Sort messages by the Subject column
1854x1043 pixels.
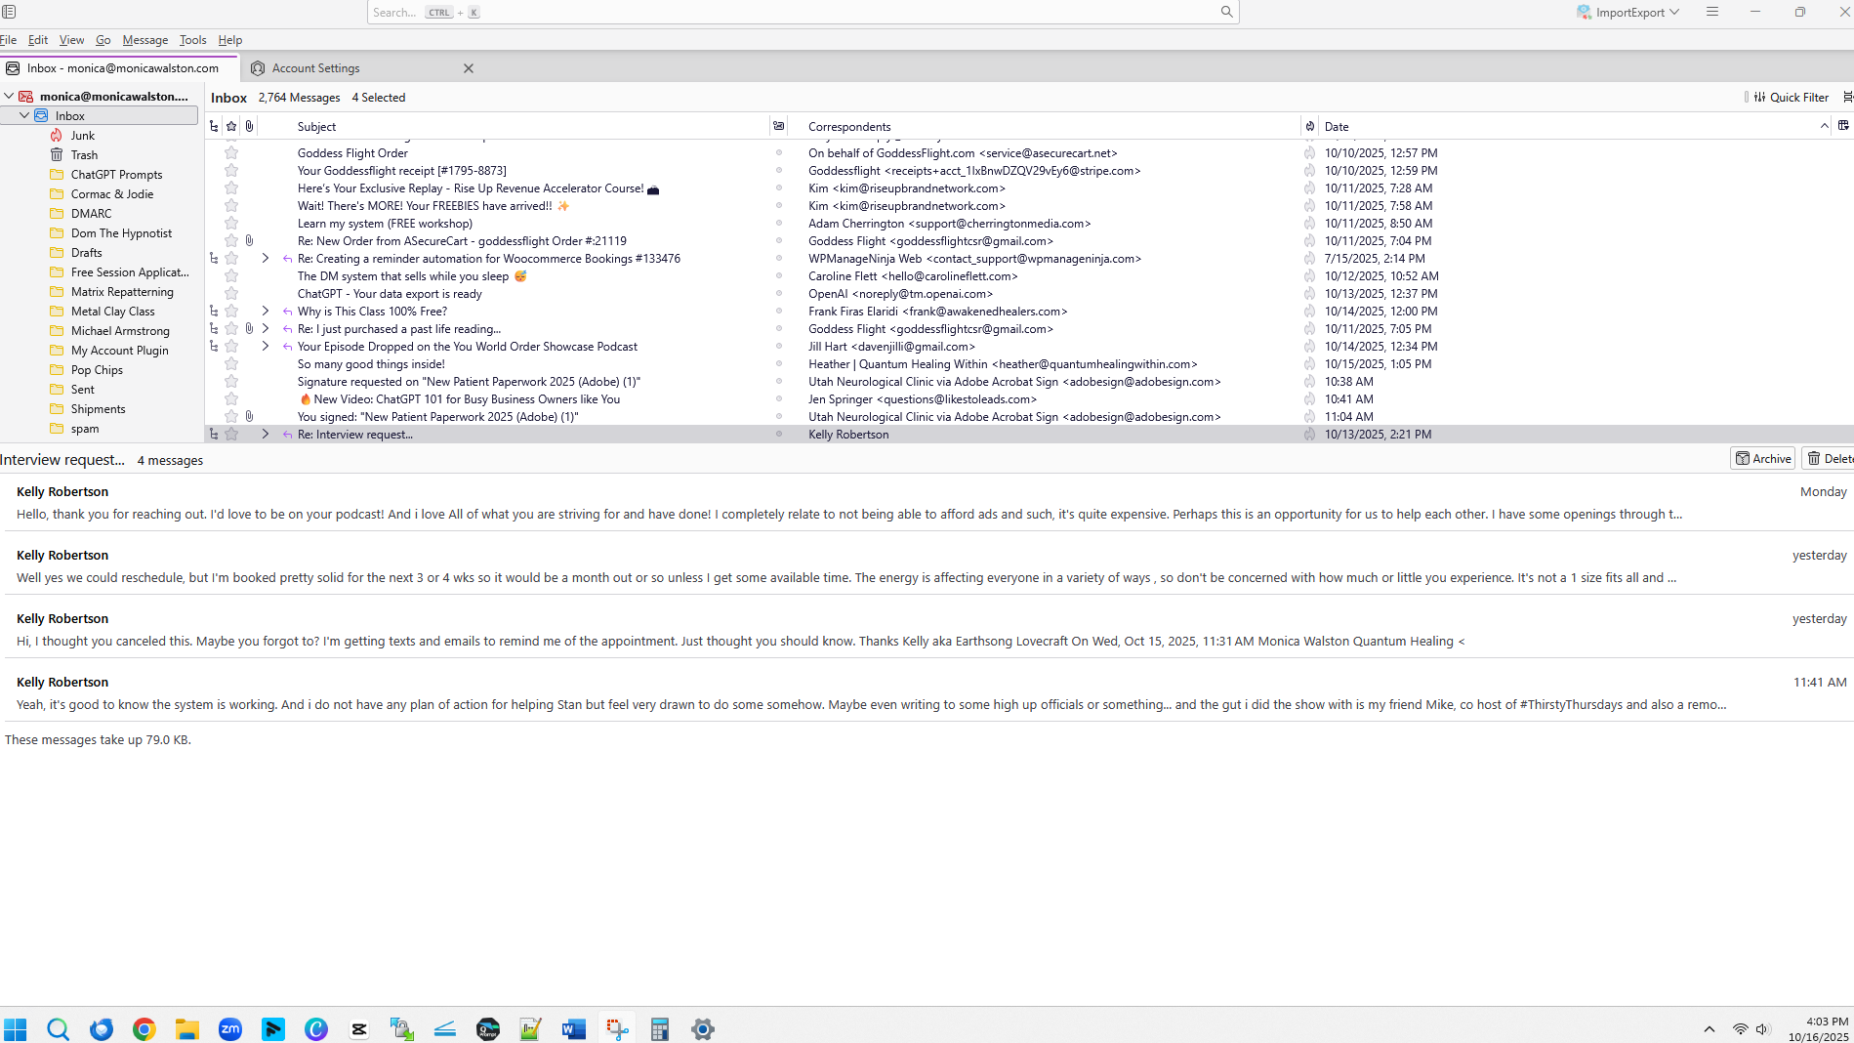pos(532,126)
